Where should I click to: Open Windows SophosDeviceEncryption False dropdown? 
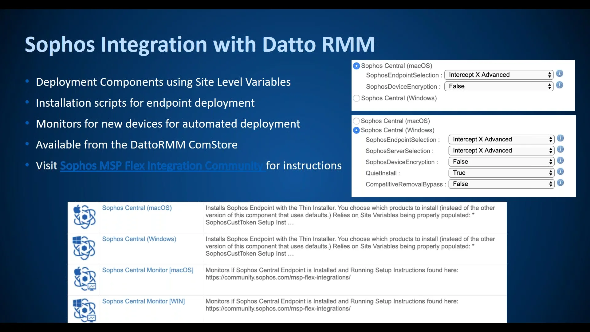point(501,162)
